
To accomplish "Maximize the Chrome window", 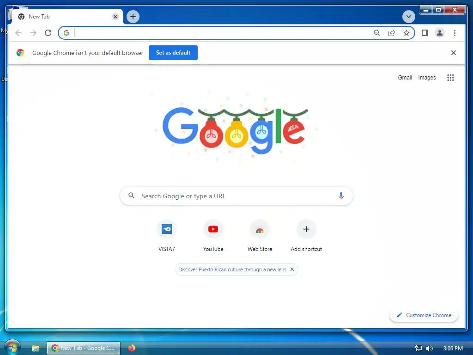I will pyautogui.click(x=438, y=10).
